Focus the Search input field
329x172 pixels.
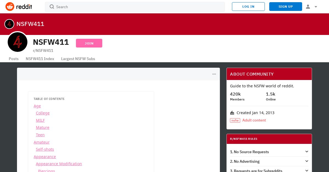coord(135,7)
